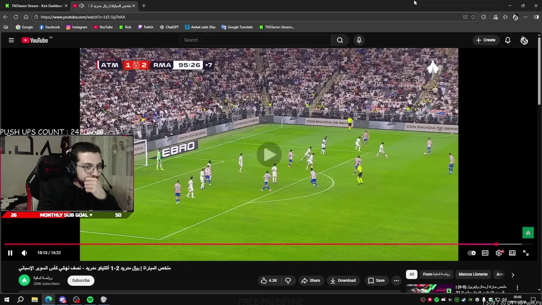The height and width of the screenshot is (305, 542).
Task: Click the YouTube search input field
Action: tap(255, 40)
